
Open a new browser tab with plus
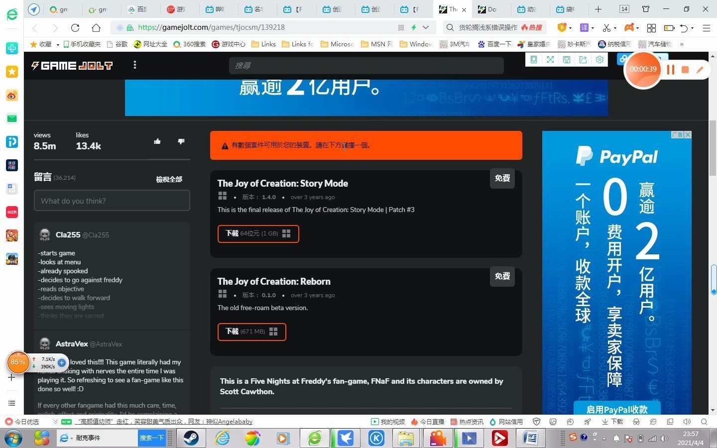coord(598,9)
